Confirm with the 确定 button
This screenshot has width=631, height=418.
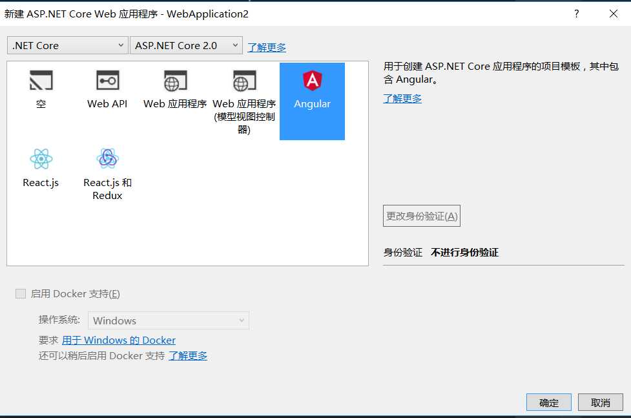(549, 402)
